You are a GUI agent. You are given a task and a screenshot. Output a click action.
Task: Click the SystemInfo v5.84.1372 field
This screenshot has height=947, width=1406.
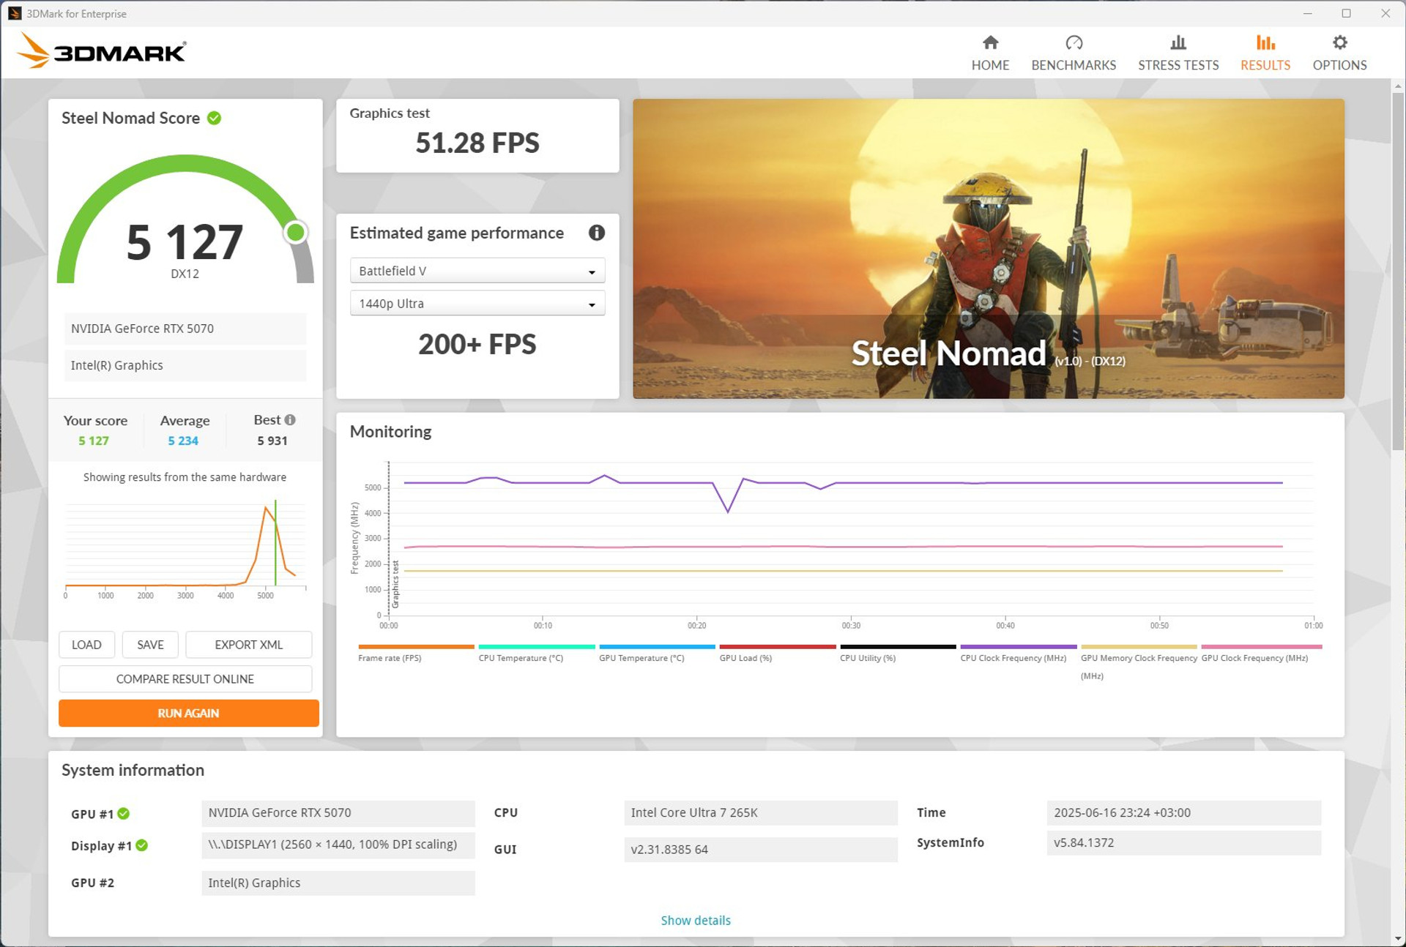[1183, 842]
